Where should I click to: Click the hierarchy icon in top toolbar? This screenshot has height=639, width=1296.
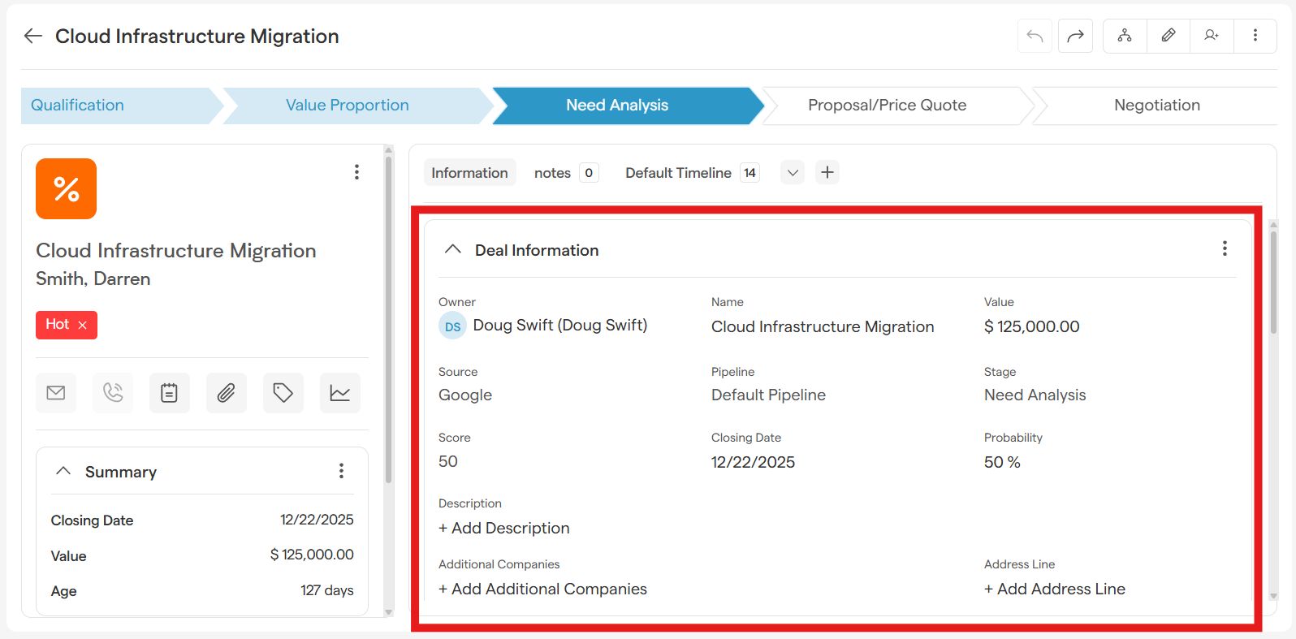[1125, 36]
